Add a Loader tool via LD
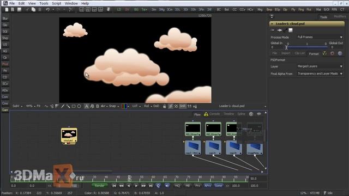This screenshot has width=349, height=196. pyautogui.click(x=119, y=10)
